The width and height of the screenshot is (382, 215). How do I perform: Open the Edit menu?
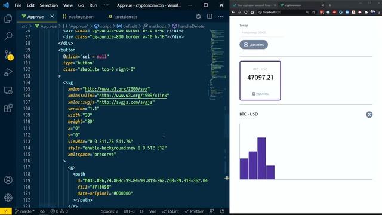tap(30, 5)
